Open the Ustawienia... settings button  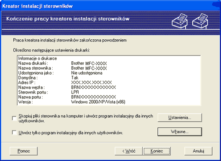[179, 118]
